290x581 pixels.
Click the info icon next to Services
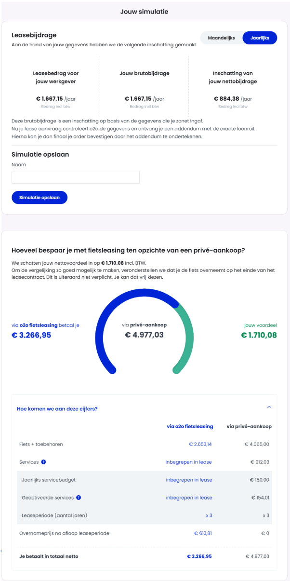click(43, 462)
